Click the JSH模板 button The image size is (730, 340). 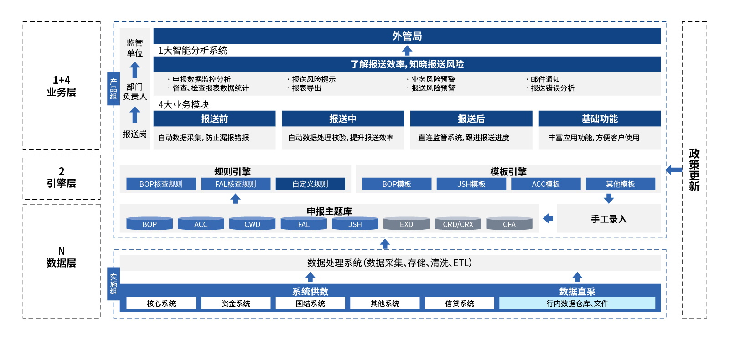[x=471, y=184]
